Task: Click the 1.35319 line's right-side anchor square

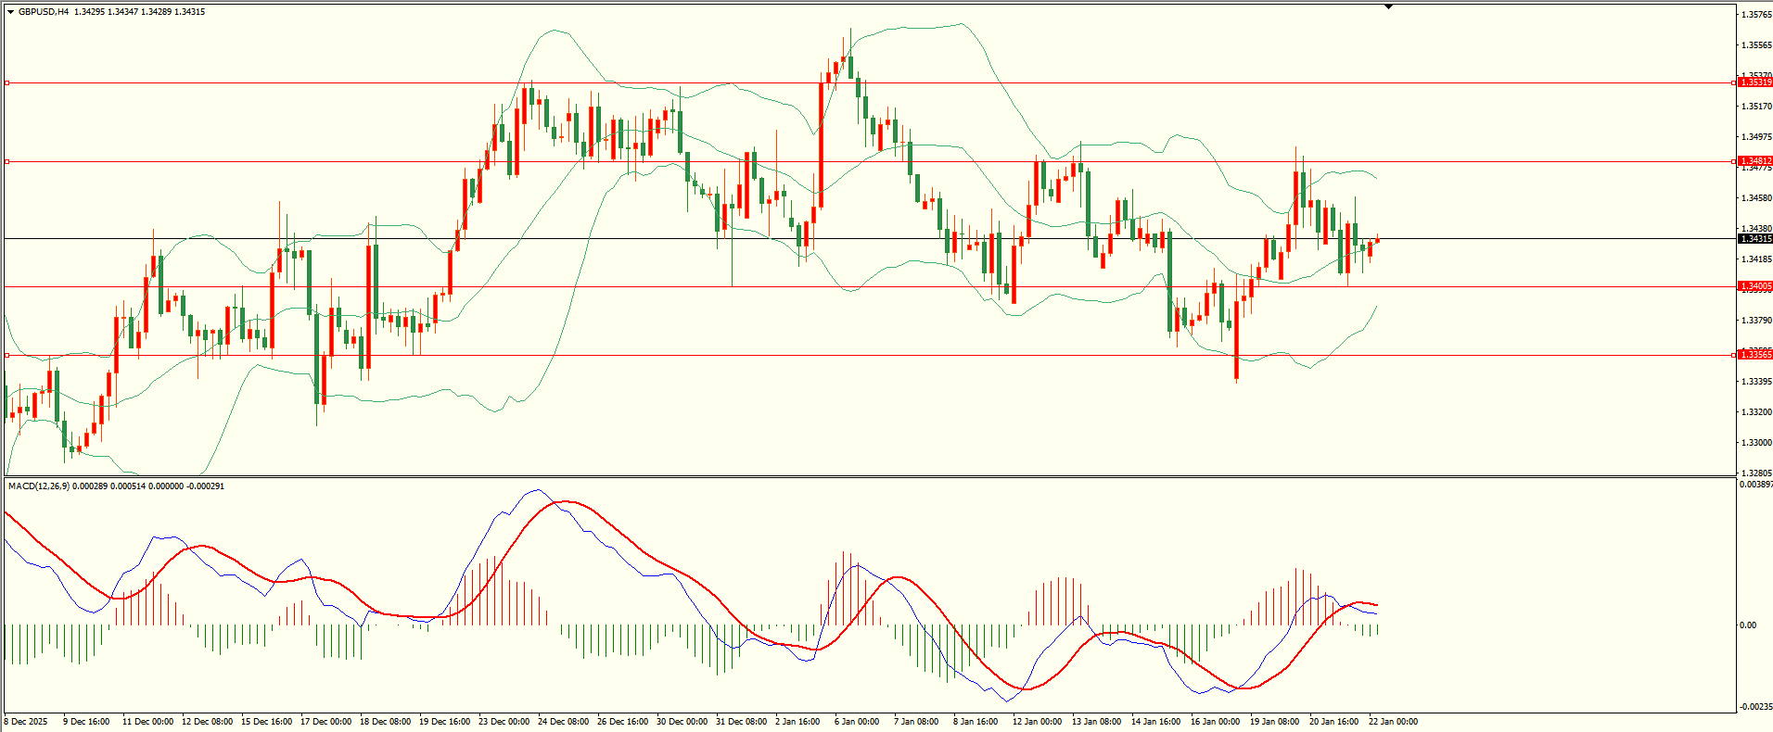Action: (x=1733, y=82)
